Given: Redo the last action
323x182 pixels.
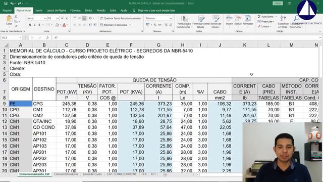Looking at the screenshot, I should click(19, 4).
